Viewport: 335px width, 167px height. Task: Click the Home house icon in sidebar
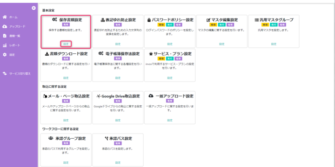coord(5,17)
